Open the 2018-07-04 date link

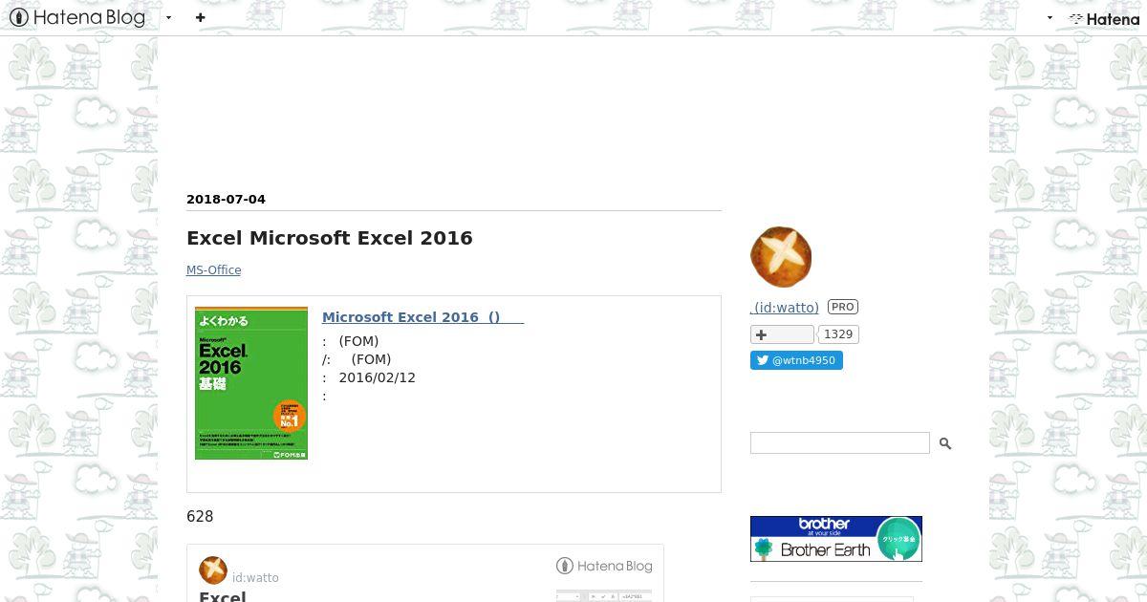226,200
